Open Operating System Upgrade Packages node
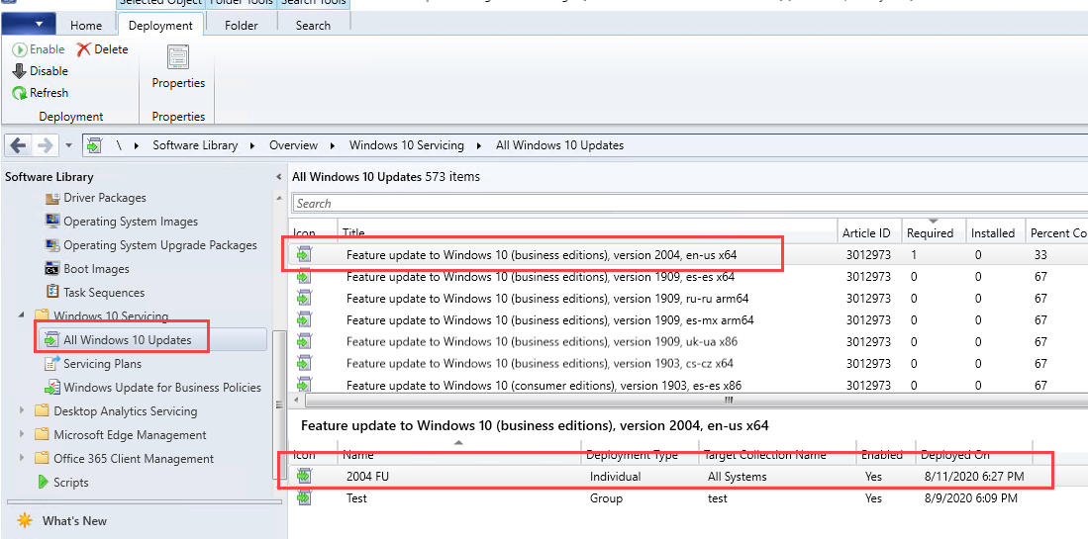The width and height of the screenshot is (1088, 539). pos(150,244)
